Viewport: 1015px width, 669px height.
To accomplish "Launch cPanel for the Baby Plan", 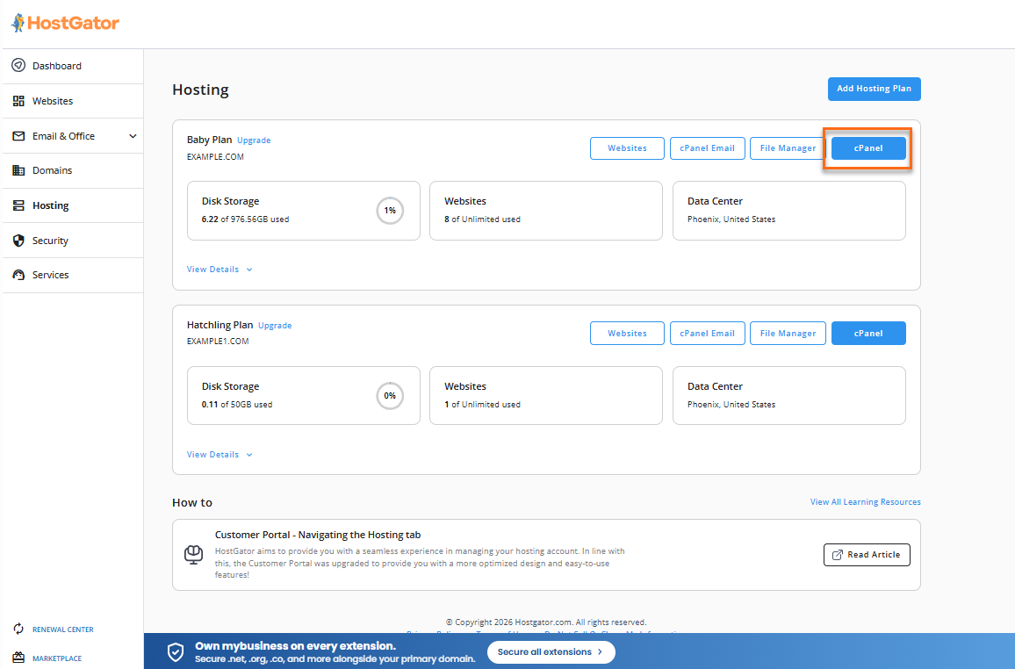I will point(868,148).
